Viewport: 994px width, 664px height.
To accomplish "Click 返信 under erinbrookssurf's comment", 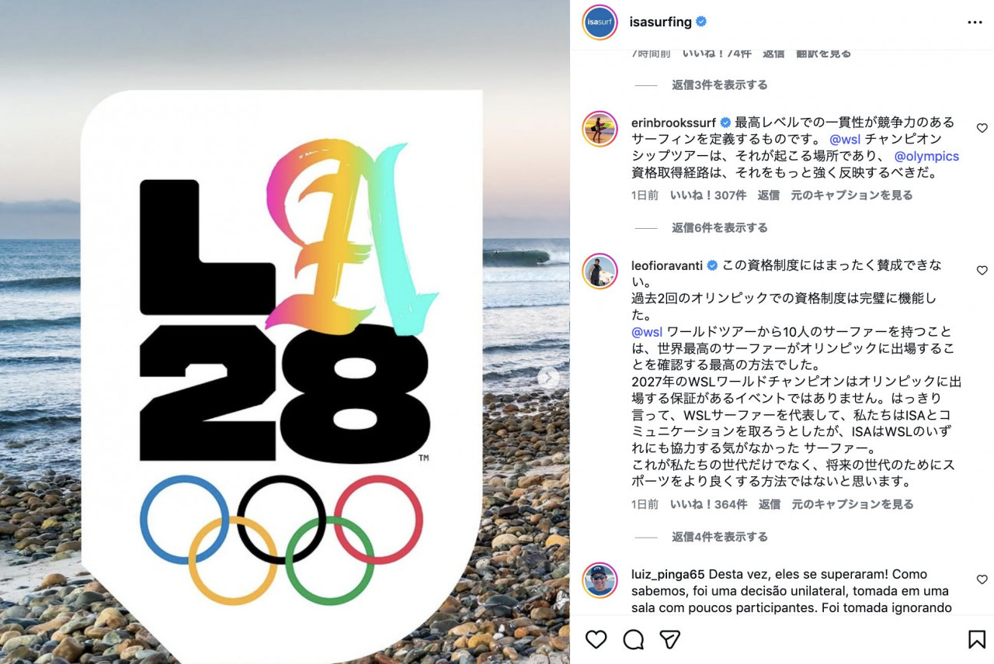I will pos(768,195).
